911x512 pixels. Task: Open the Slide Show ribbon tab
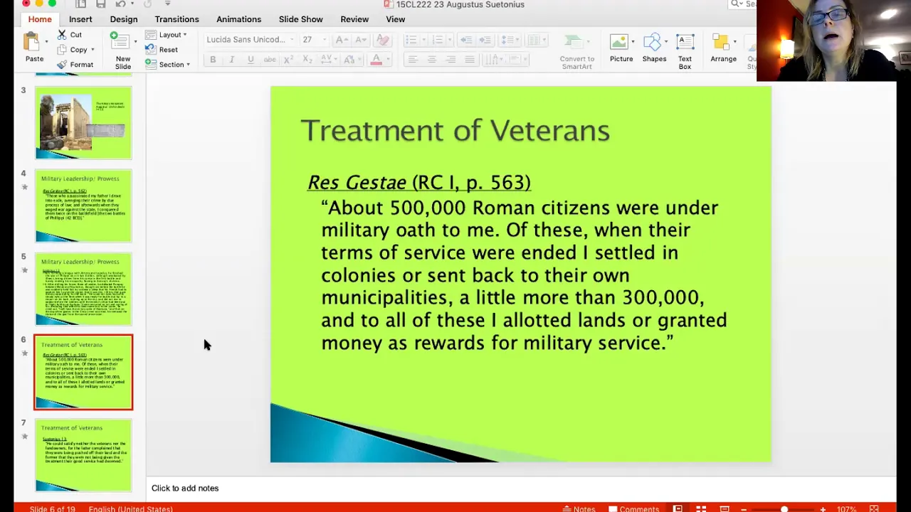coord(300,19)
